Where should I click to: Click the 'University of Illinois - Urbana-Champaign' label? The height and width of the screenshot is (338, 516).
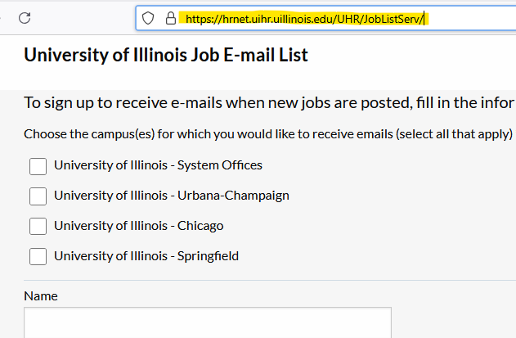coord(171,196)
